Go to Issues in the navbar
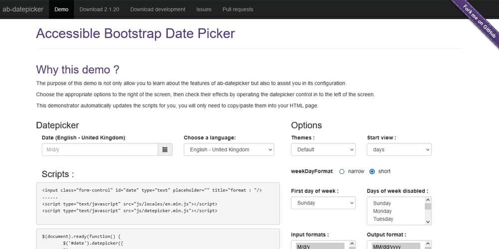 point(204,9)
